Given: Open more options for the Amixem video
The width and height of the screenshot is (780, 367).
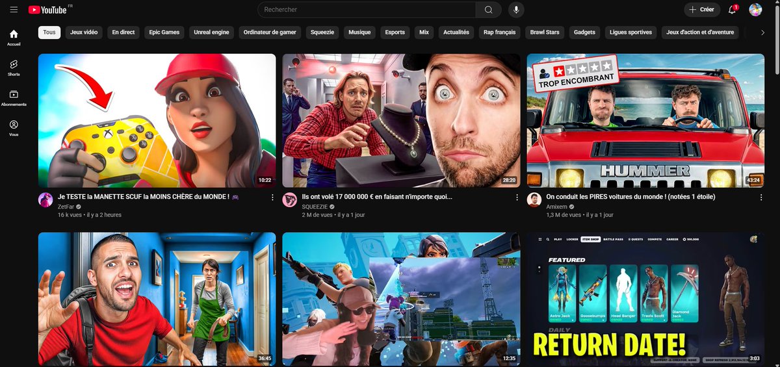Looking at the screenshot, I should 761,197.
